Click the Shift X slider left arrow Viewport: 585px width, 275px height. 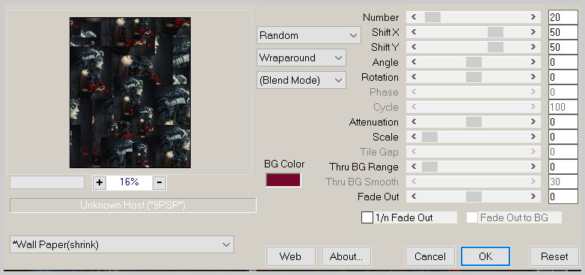[414, 32]
